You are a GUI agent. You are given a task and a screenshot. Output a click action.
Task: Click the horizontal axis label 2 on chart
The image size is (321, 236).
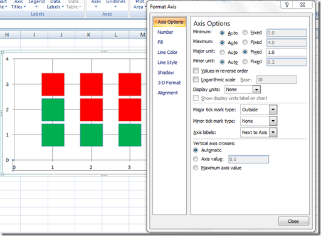pos(91,167)
